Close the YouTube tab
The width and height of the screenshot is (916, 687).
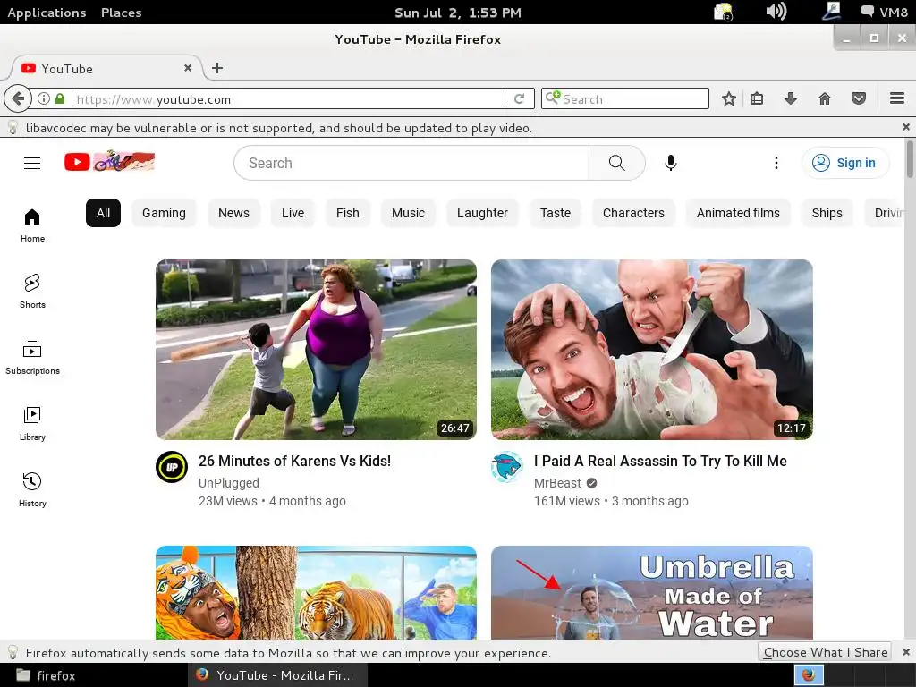pyautogui.click(x=188, y=68)
